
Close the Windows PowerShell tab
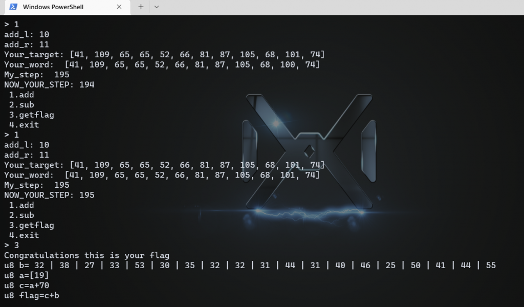[119, 7]
